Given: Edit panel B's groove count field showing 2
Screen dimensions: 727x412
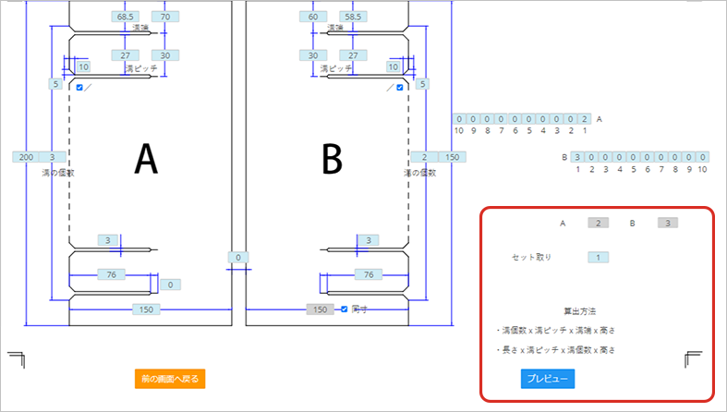Looking at the screenshot, I should [x=424, y=157].
